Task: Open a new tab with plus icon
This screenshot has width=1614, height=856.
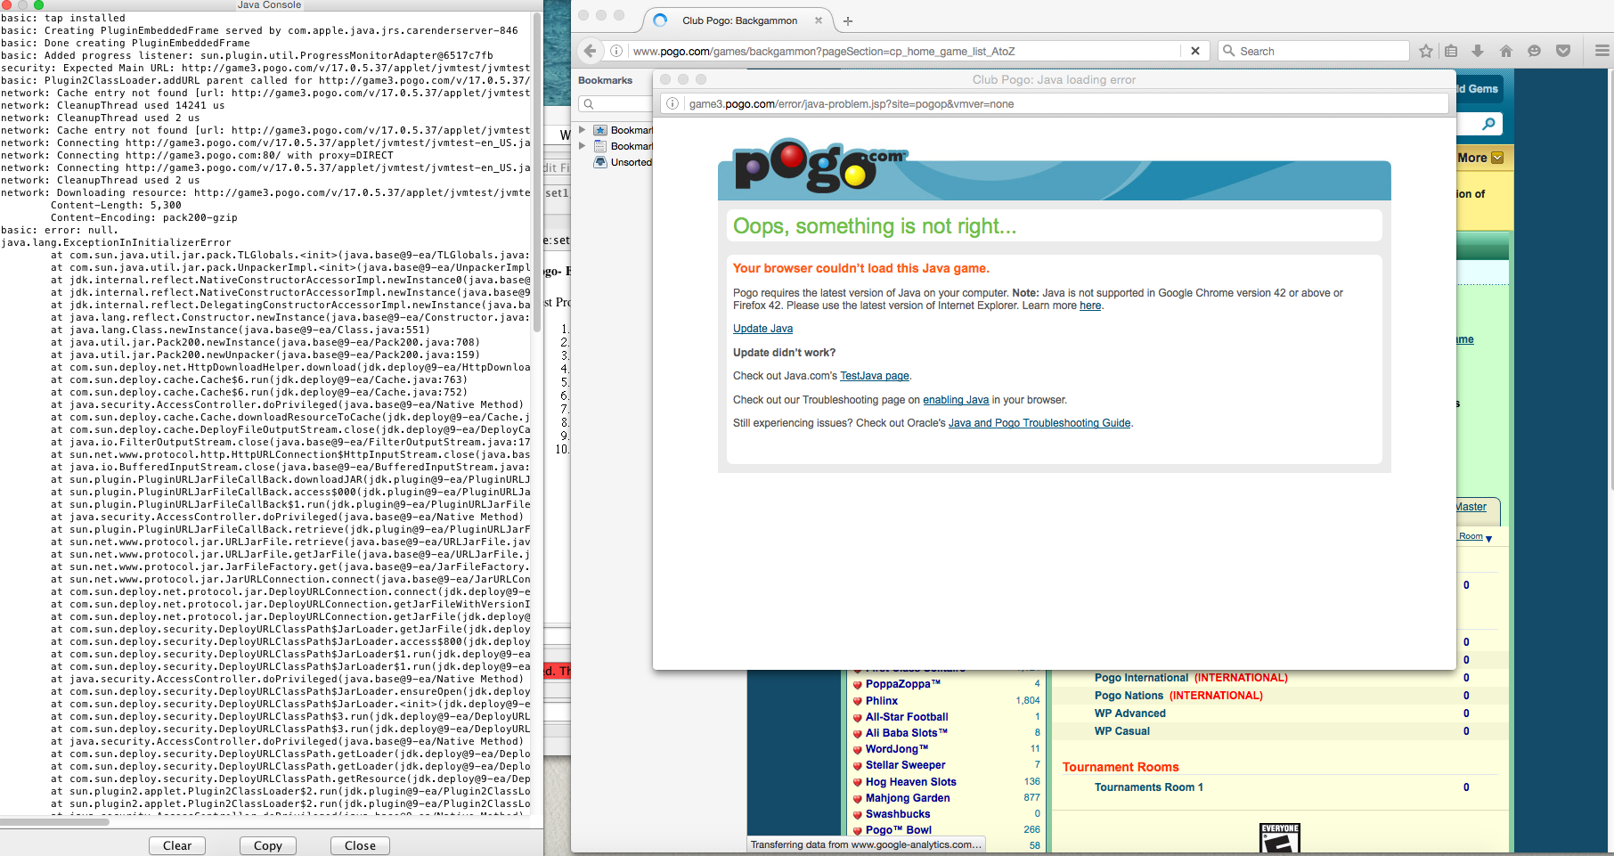Action: pyautogui.click(x=848, y=20)
